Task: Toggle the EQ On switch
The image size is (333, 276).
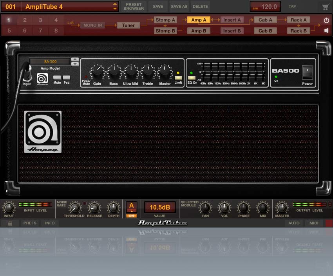Action: (192, 78)
